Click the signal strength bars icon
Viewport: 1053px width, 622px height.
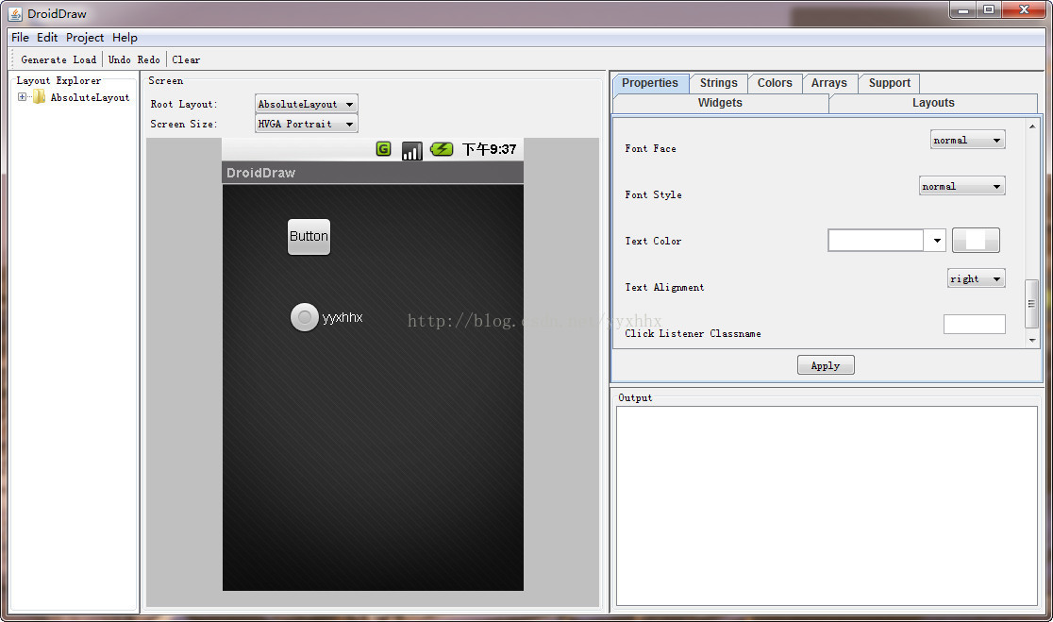(411, 150)
